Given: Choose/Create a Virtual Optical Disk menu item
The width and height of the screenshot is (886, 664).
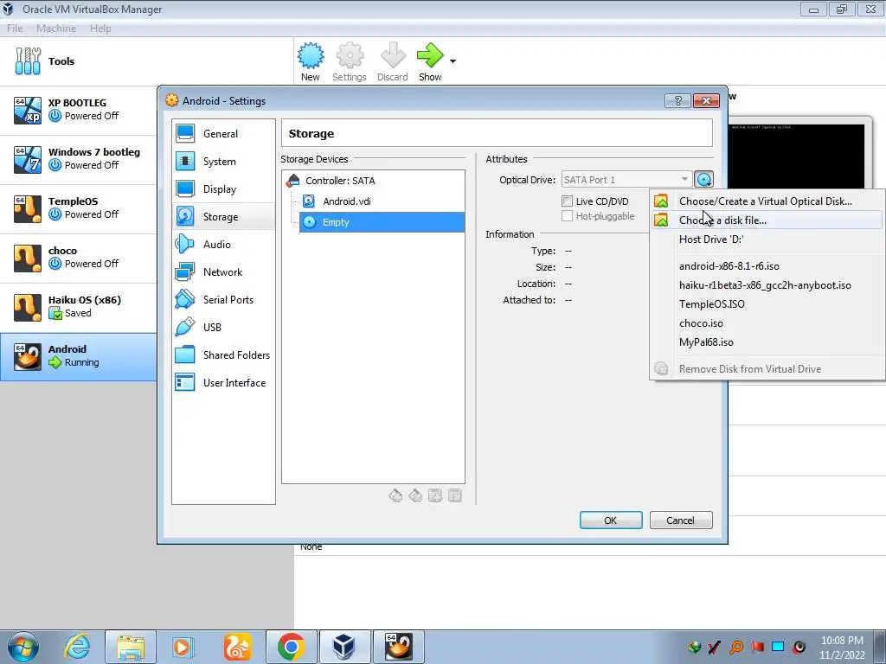Looking at the screenshot, I should (x=767, y=201).
